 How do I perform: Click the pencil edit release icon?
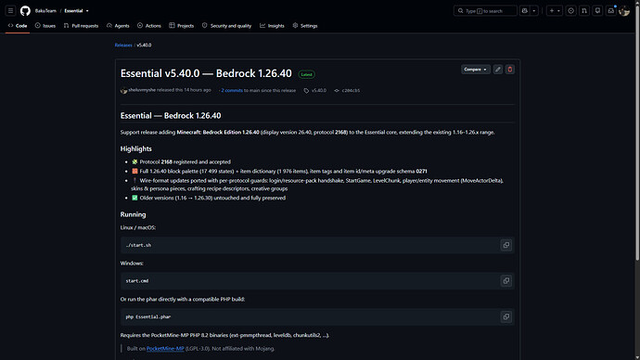[x=497, y=70]
